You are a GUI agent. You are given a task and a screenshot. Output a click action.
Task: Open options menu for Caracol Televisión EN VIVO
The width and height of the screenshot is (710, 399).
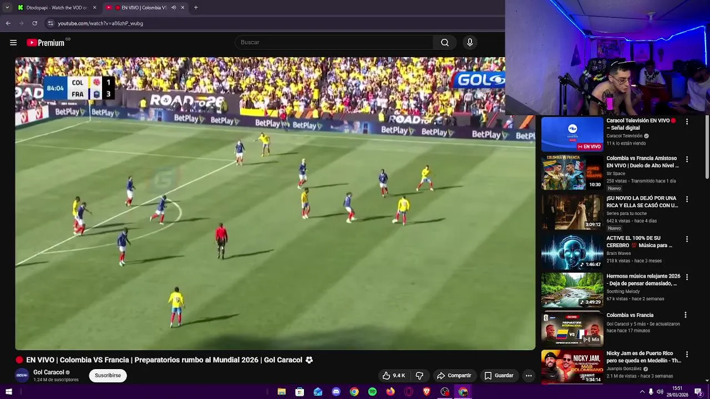point(687,121)
